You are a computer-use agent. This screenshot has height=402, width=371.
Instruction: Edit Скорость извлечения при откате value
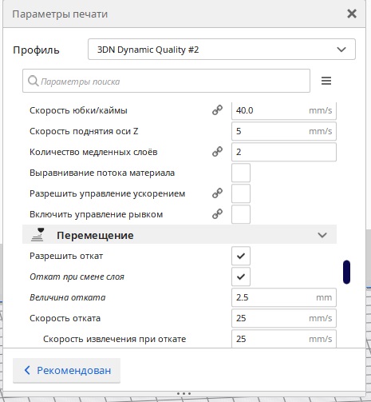[284, 339]
